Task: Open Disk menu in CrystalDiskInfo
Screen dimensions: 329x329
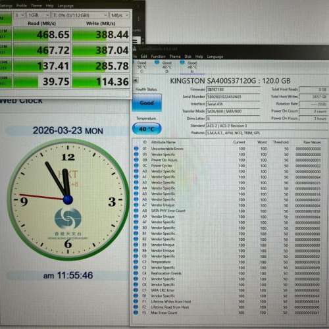Action: pyautogui.click(x=188, y=57)
